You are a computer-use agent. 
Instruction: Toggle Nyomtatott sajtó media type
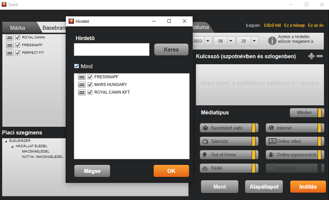(x=229, y=128)
